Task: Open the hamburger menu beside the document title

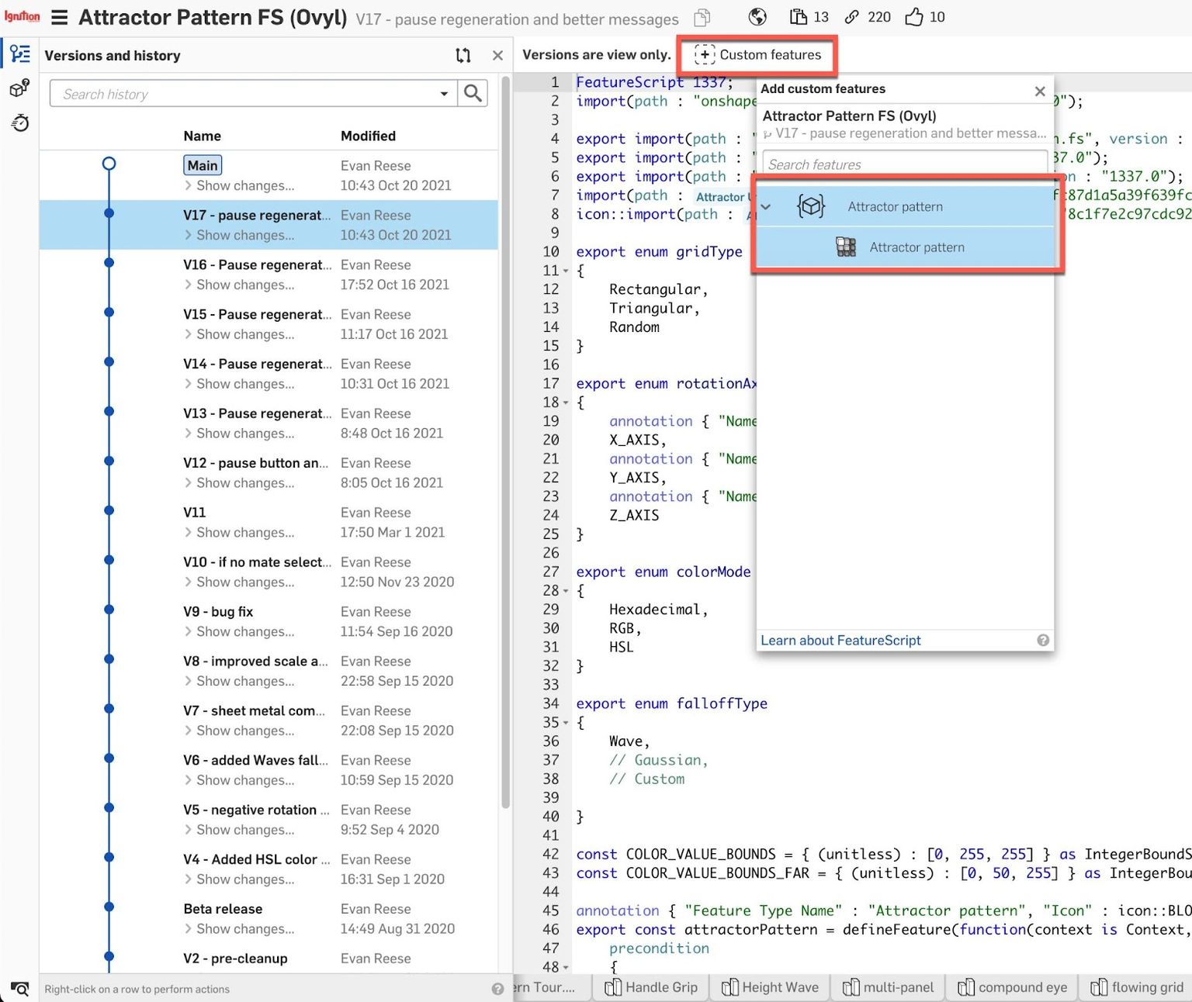Action: (x=59, y=17)
